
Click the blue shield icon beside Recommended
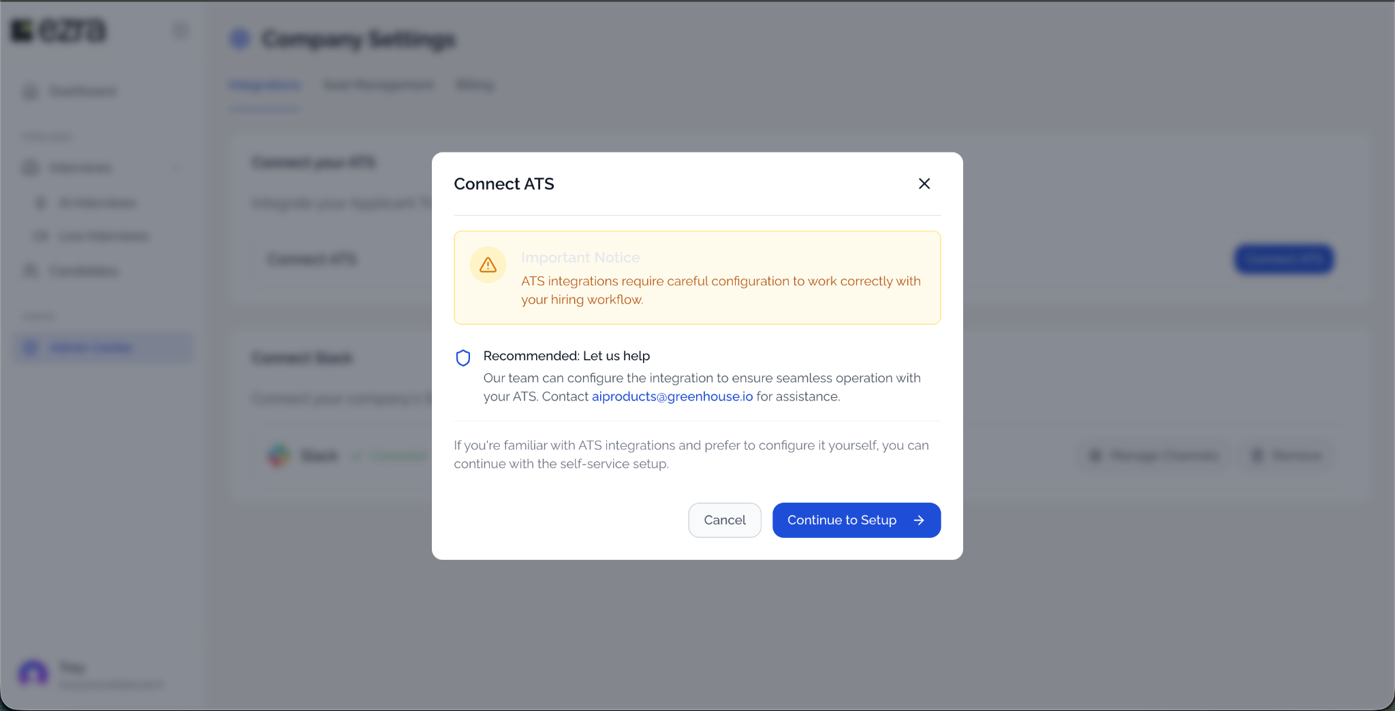coord(463,358)
